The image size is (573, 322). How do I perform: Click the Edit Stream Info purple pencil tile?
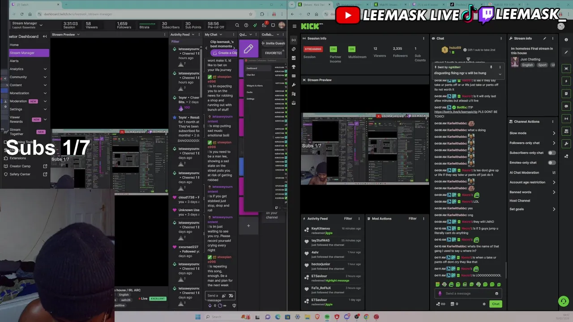(x=248, y=49)
